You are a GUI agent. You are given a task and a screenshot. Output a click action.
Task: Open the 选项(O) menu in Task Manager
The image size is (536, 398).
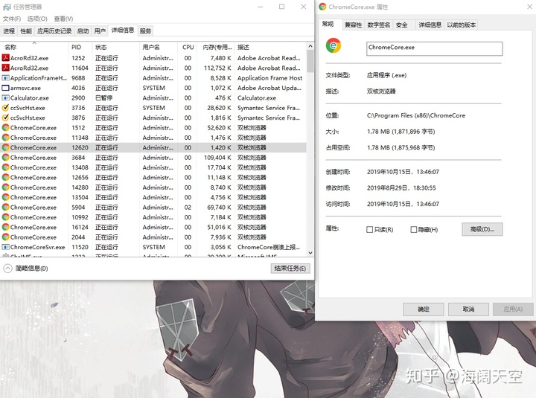37,19
